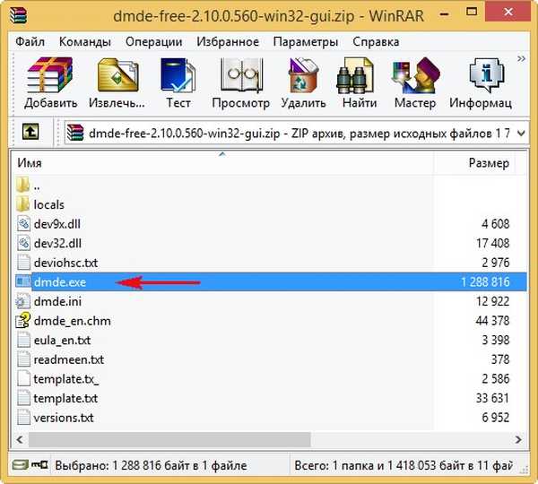
Task: Click the dmde_en.chm help file icon
Action: pos(23,320)
